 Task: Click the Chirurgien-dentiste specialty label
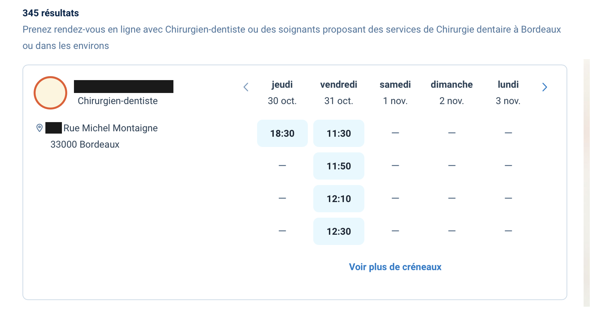click(118, 101)
